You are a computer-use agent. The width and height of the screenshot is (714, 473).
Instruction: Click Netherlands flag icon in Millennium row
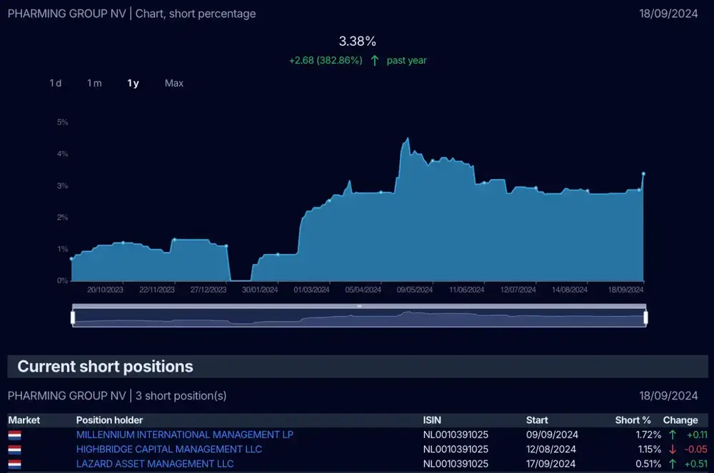point(14,435)
